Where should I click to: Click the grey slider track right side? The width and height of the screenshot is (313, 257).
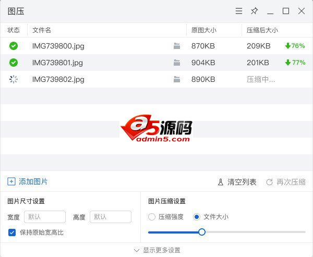256,232
